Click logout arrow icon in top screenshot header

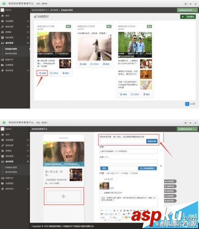pos(191,4)
